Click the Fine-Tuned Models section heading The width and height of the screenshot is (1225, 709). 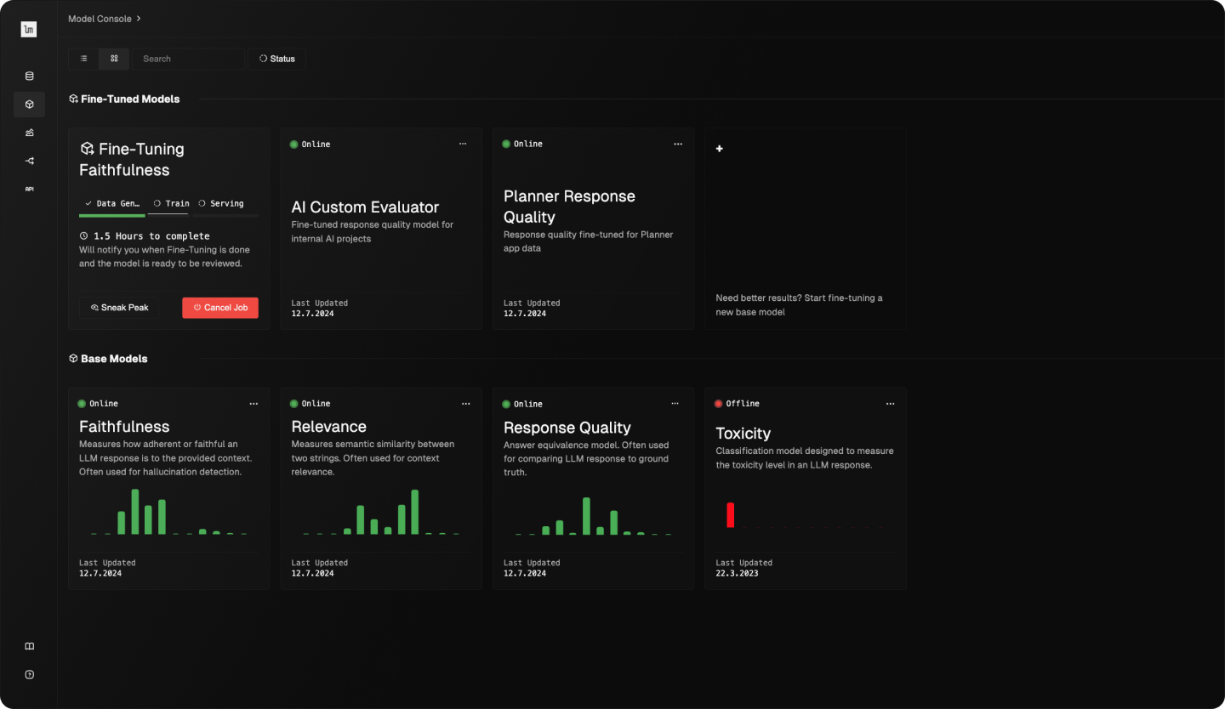(x=130, y=99)
